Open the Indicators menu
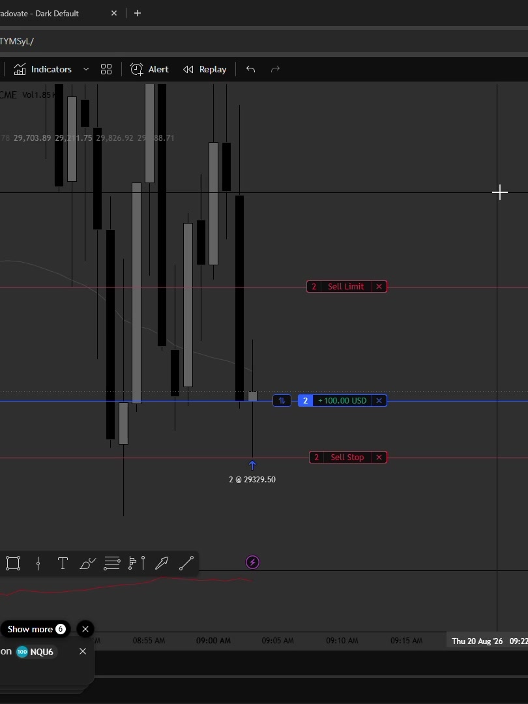 (42, 69)
